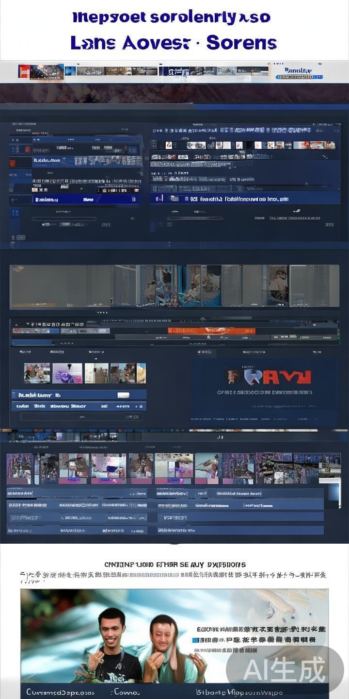Select the highlighted blue row in upper-left list

tap(85, 200)
